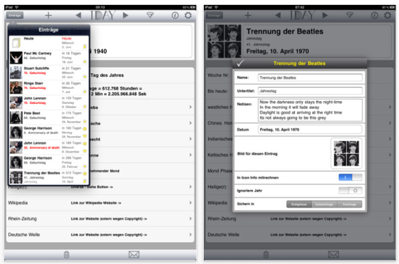
Task: Select George Harrison's '9. Anniversary of death' entry
Action: (x=49, y=132)
